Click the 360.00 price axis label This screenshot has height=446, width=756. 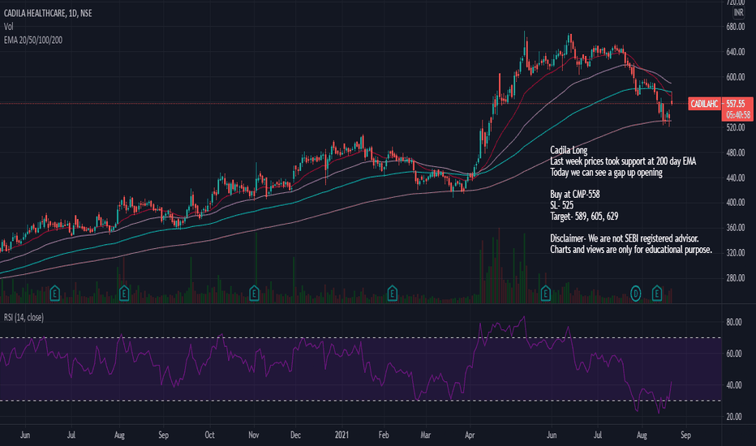(x=735, y=228)
